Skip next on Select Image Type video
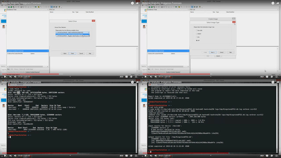The width and height of the screenshot is (281, 158). (x=151, y=77)
